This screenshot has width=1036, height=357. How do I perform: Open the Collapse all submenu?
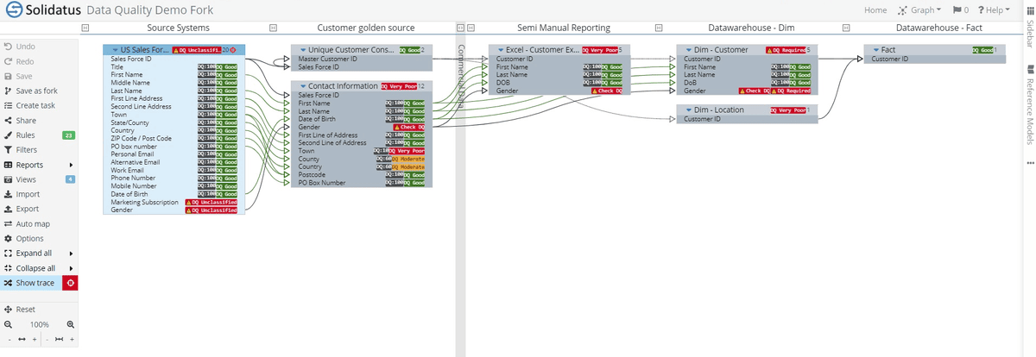pos(39,268)
